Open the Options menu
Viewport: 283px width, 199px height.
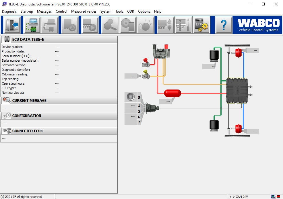[144, 11]
